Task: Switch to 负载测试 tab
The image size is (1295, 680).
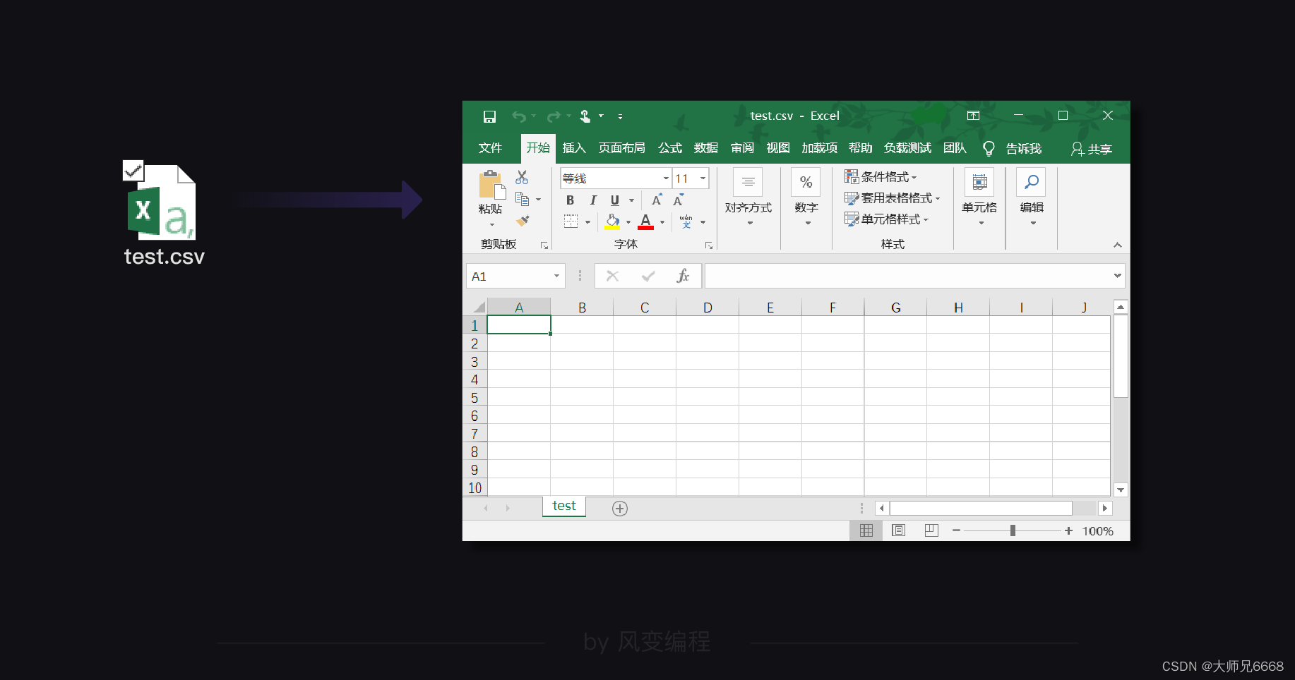Action: [907, 148]
